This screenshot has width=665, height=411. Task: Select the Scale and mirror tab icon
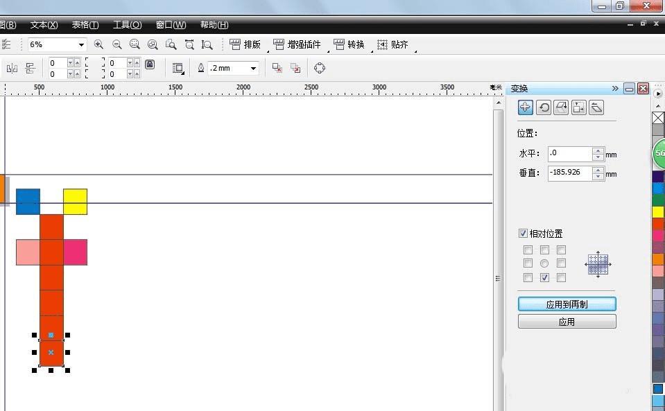coord(561,107)
